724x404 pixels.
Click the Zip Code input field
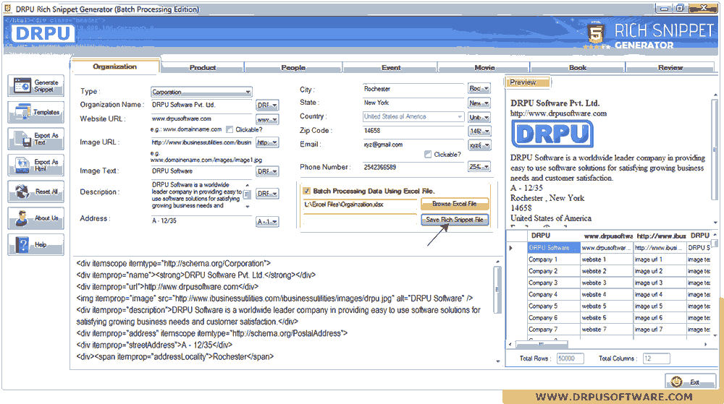[413, 131]
